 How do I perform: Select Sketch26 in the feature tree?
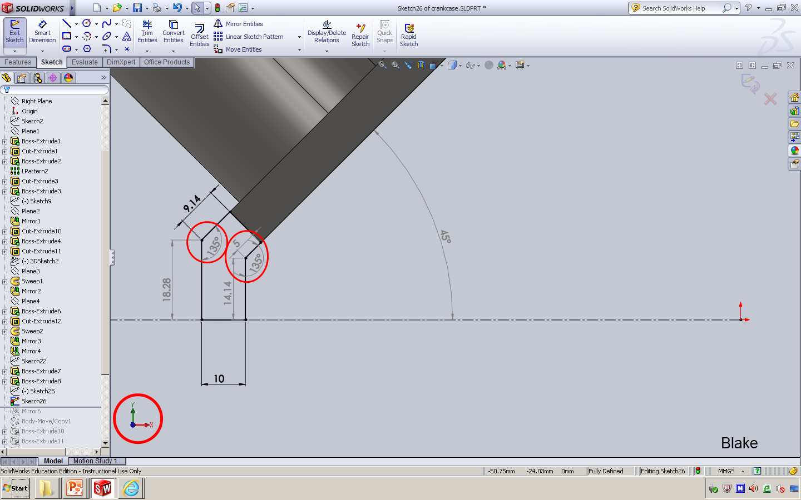coord(34,401)
